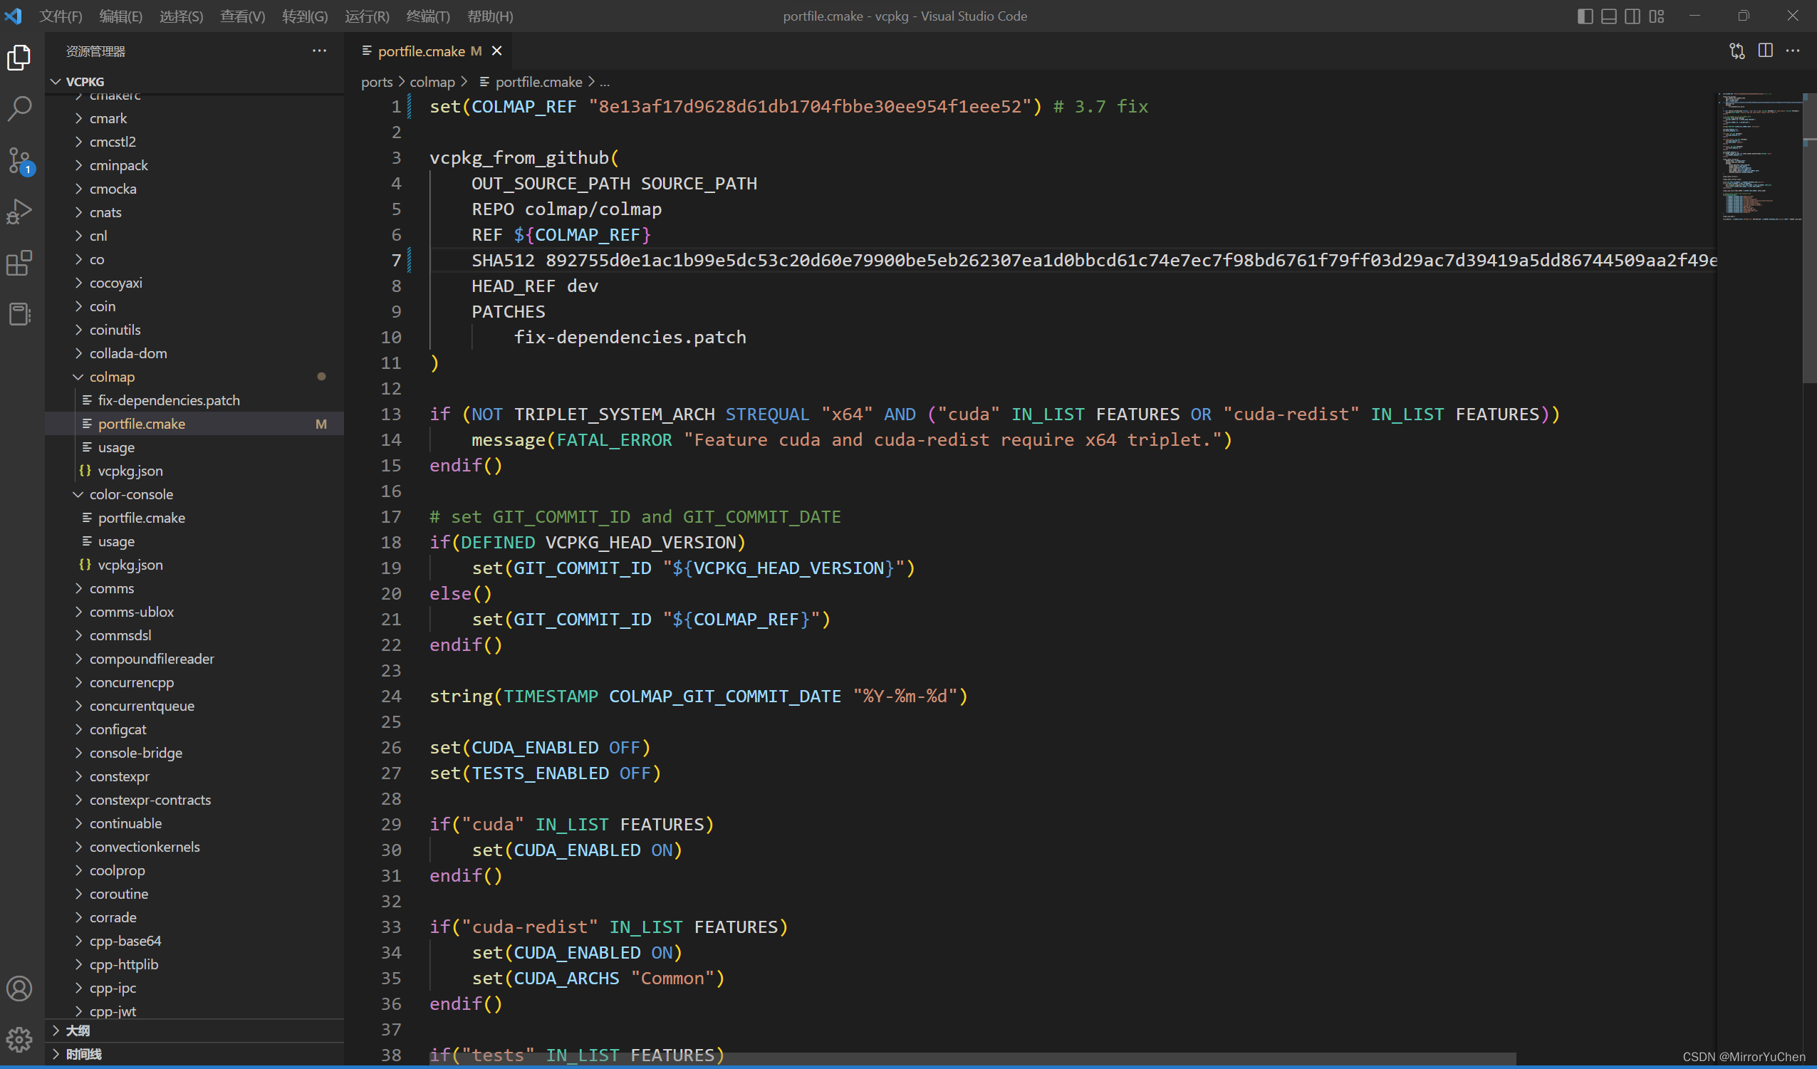Toggle secondary side bar layout button
The height and width of the screenshot is (1069, 1817).
point(1633,16)
